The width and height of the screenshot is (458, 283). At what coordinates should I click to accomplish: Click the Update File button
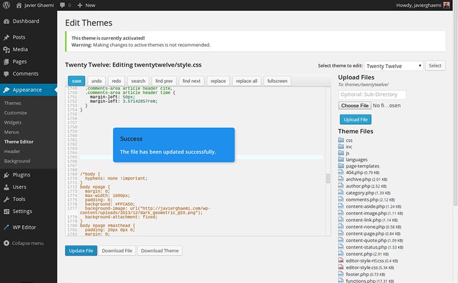[81, 250]
